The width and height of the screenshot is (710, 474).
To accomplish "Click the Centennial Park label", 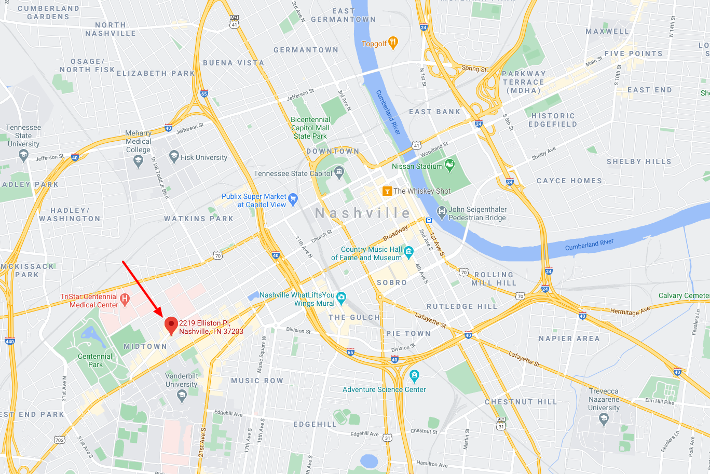I will [95, 360].
